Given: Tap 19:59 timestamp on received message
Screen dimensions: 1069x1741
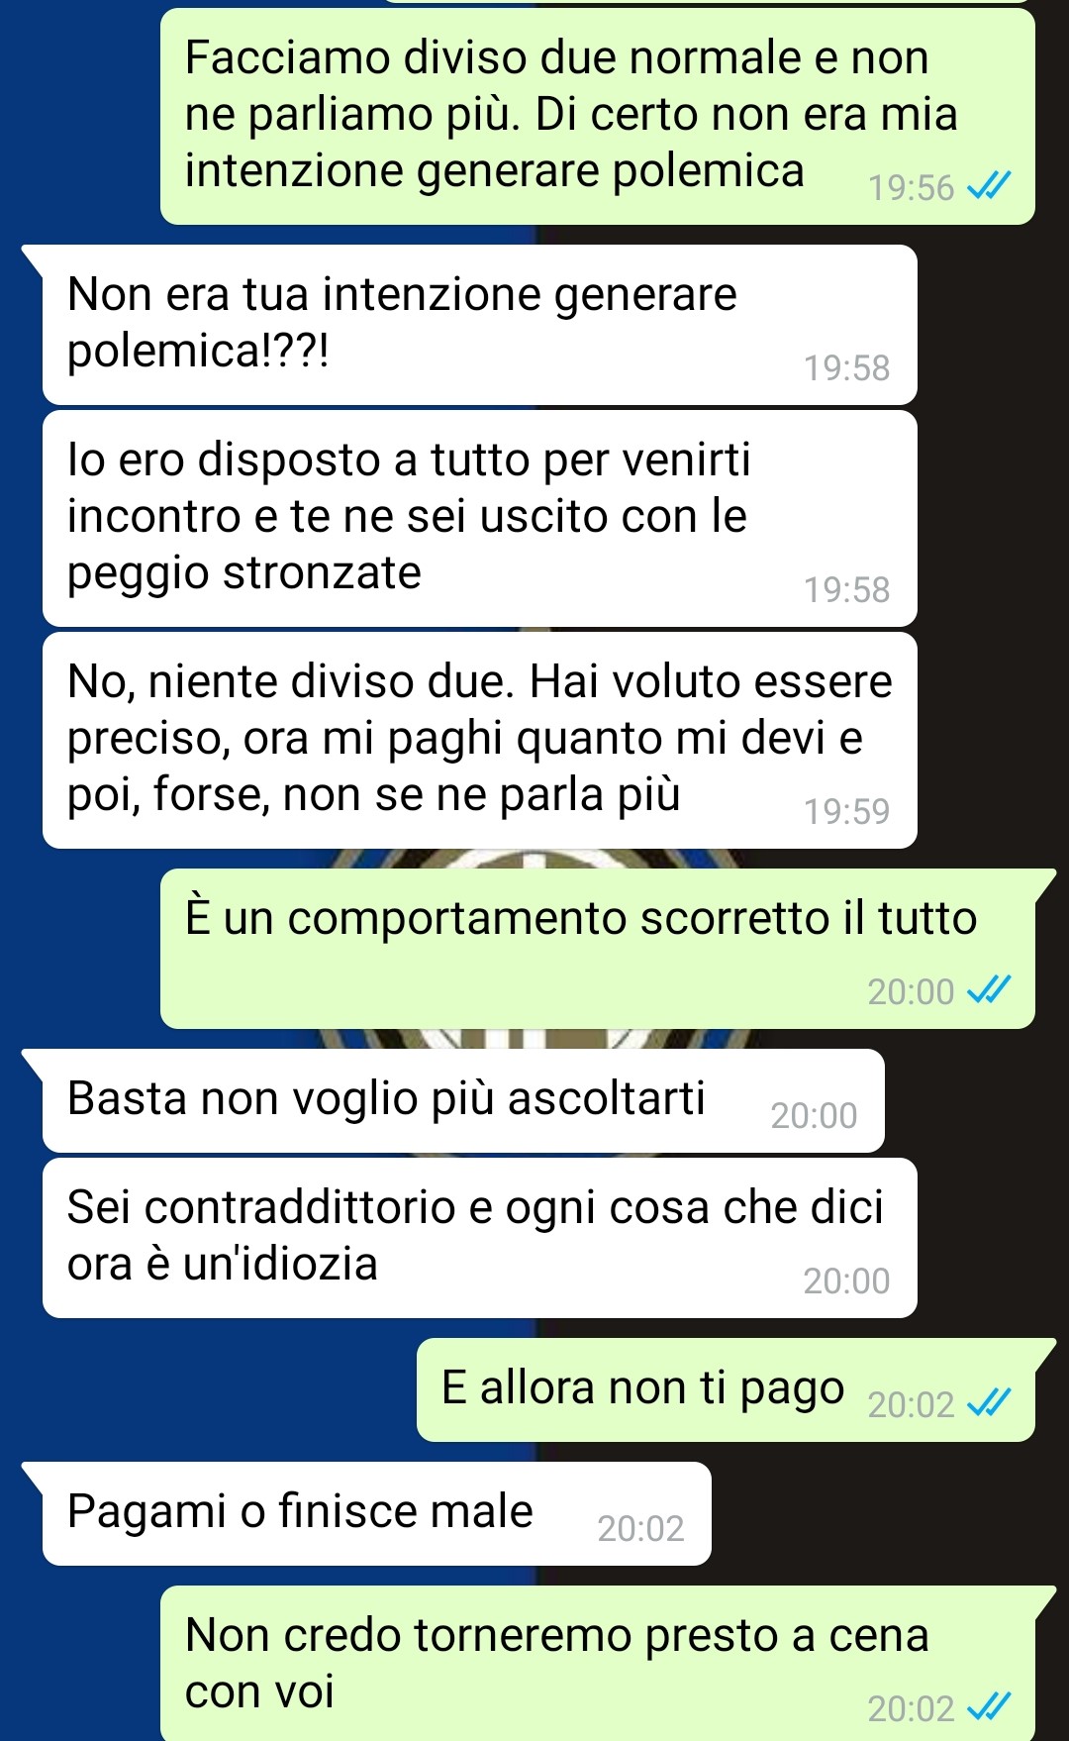Looking at the screenshot, I should 846,811.
